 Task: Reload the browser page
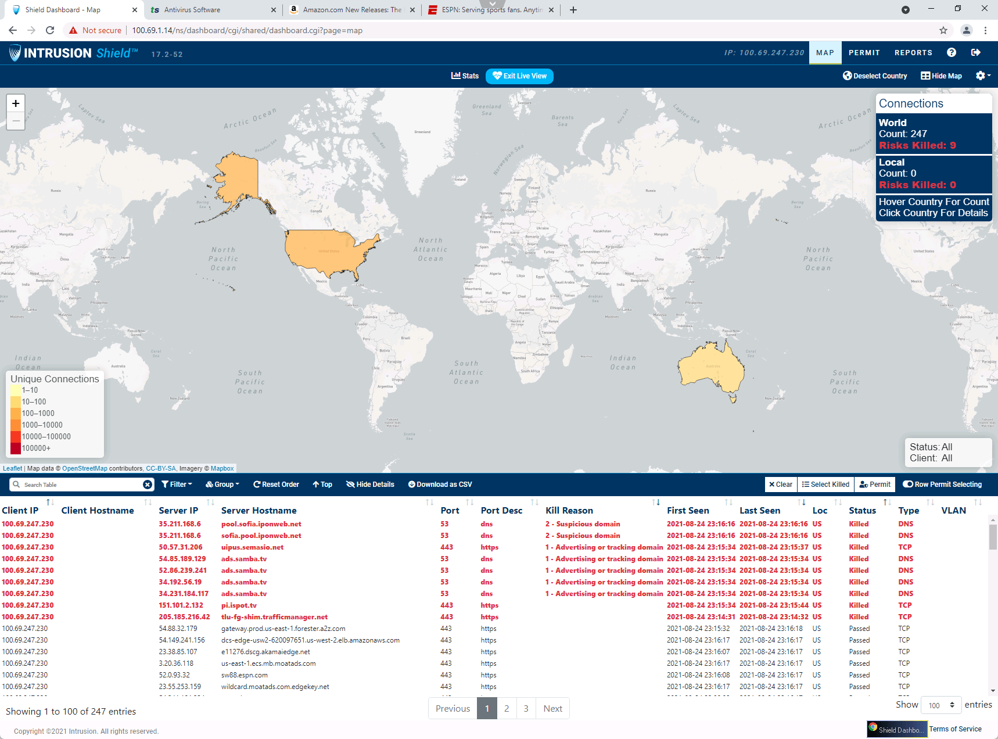point(50,30)
